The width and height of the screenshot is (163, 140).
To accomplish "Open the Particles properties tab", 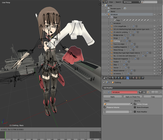I will [140, 78].
